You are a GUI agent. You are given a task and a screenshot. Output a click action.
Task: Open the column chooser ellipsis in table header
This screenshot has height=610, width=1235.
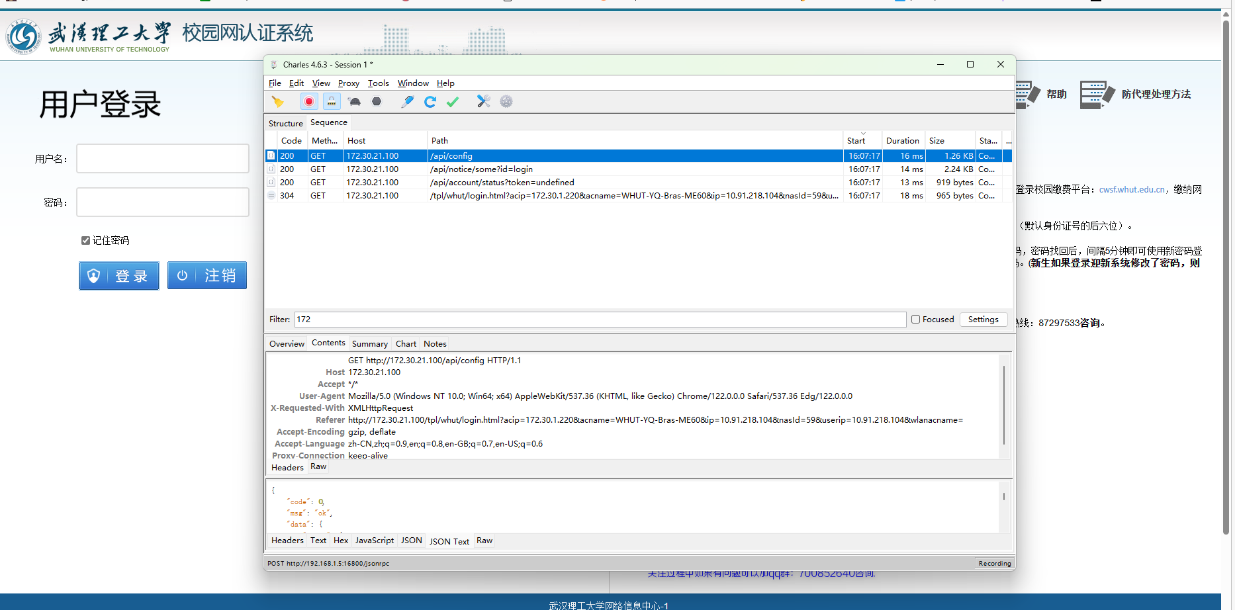[x=1008, y=140]
